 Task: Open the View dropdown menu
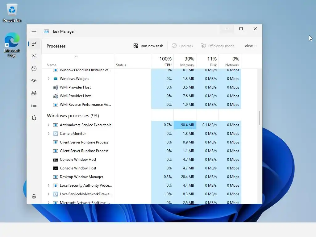[251, 46]
